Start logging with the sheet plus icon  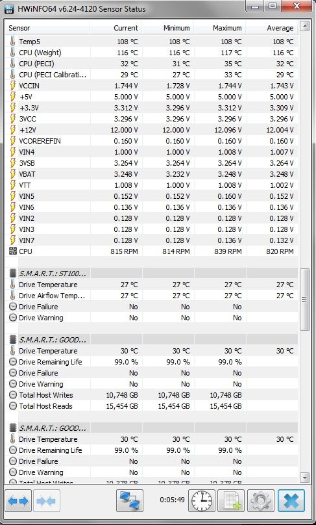(231, 500)
